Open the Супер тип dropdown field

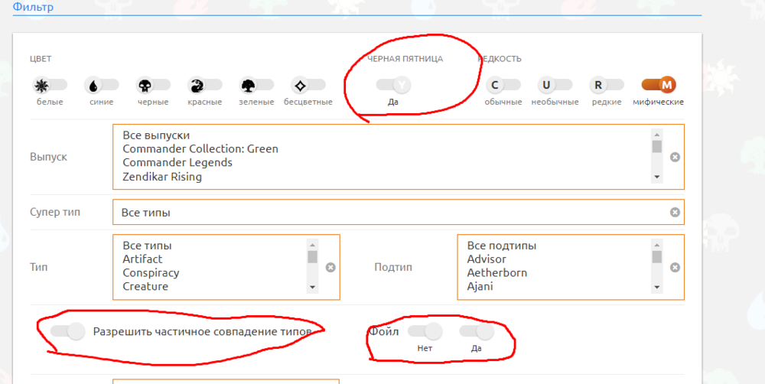(390, 212)
